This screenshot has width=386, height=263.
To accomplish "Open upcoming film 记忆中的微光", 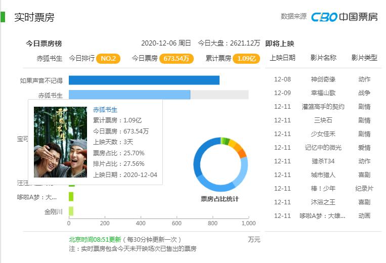I will 323,147.
